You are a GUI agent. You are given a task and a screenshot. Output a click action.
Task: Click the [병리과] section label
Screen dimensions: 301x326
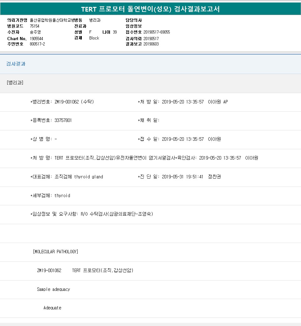coord(15,83)
